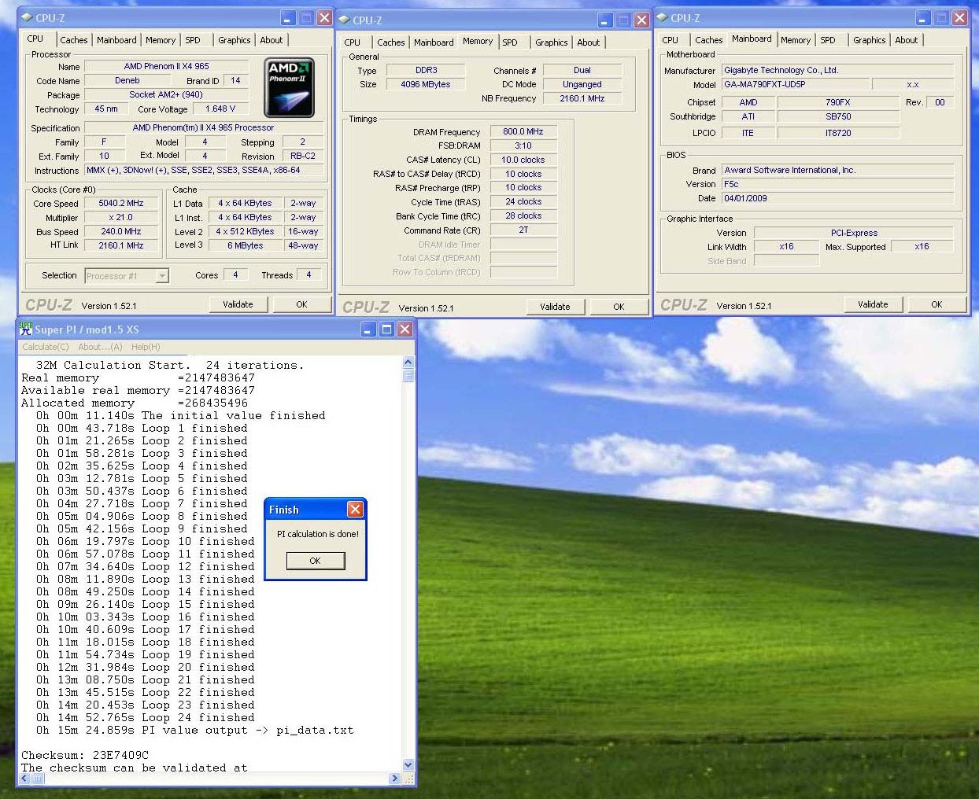
Task: Switch to Memory tab in left CPU-Z
Action: 161,40
